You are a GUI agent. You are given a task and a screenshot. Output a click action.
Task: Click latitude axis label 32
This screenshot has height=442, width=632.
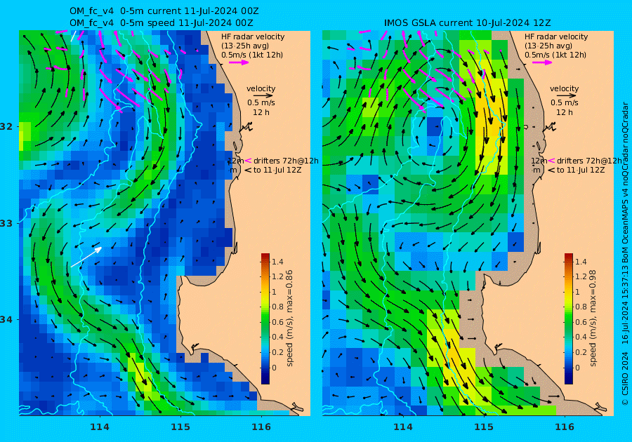coord(6,127)
